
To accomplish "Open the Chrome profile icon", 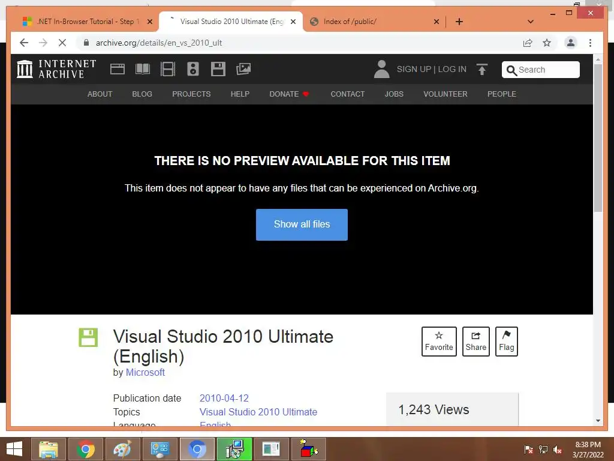I will point(571,43).
